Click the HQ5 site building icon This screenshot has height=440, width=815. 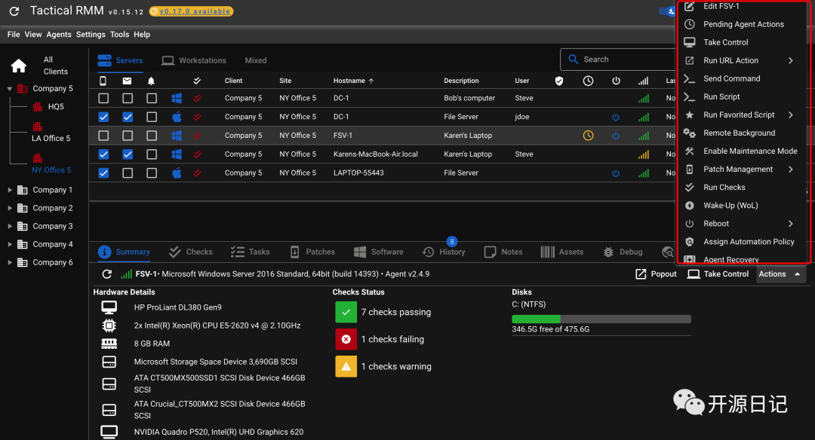36,107
